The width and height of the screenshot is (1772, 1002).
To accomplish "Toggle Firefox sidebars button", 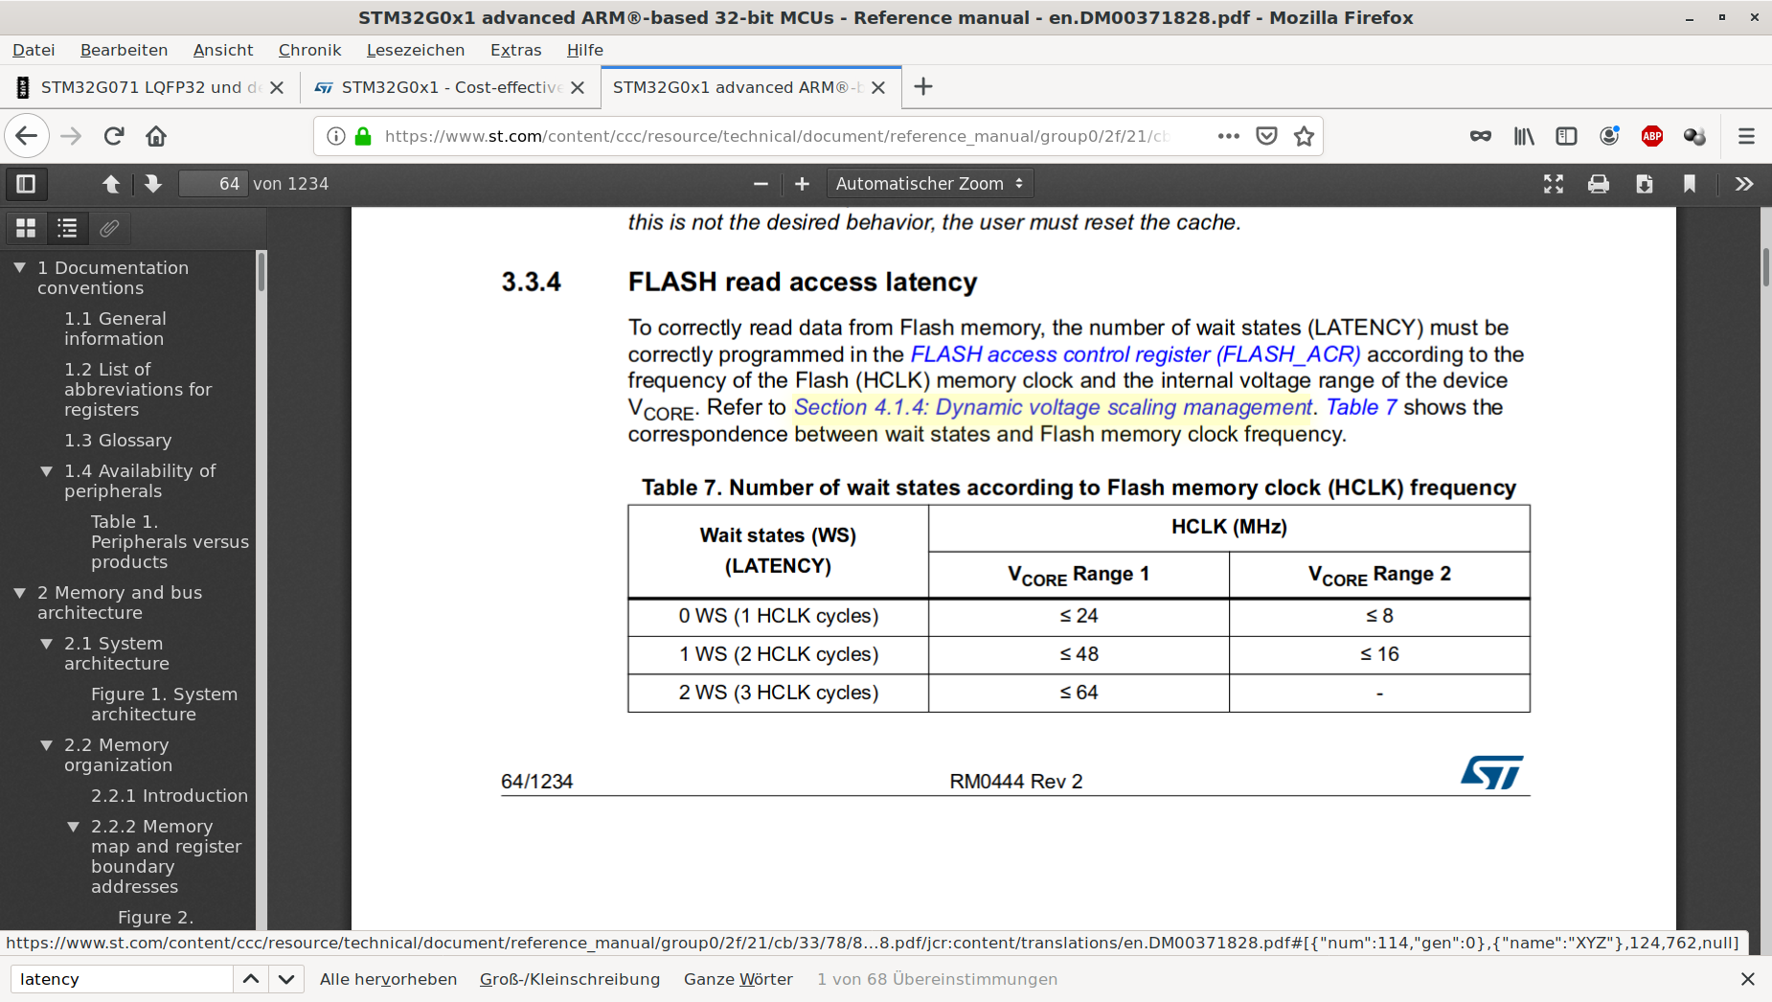I will (1566, 136).
